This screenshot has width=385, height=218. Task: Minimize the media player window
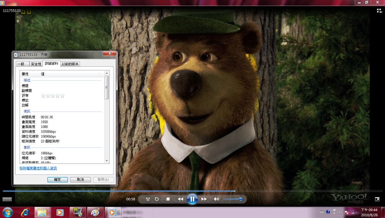tap(359, 2)
